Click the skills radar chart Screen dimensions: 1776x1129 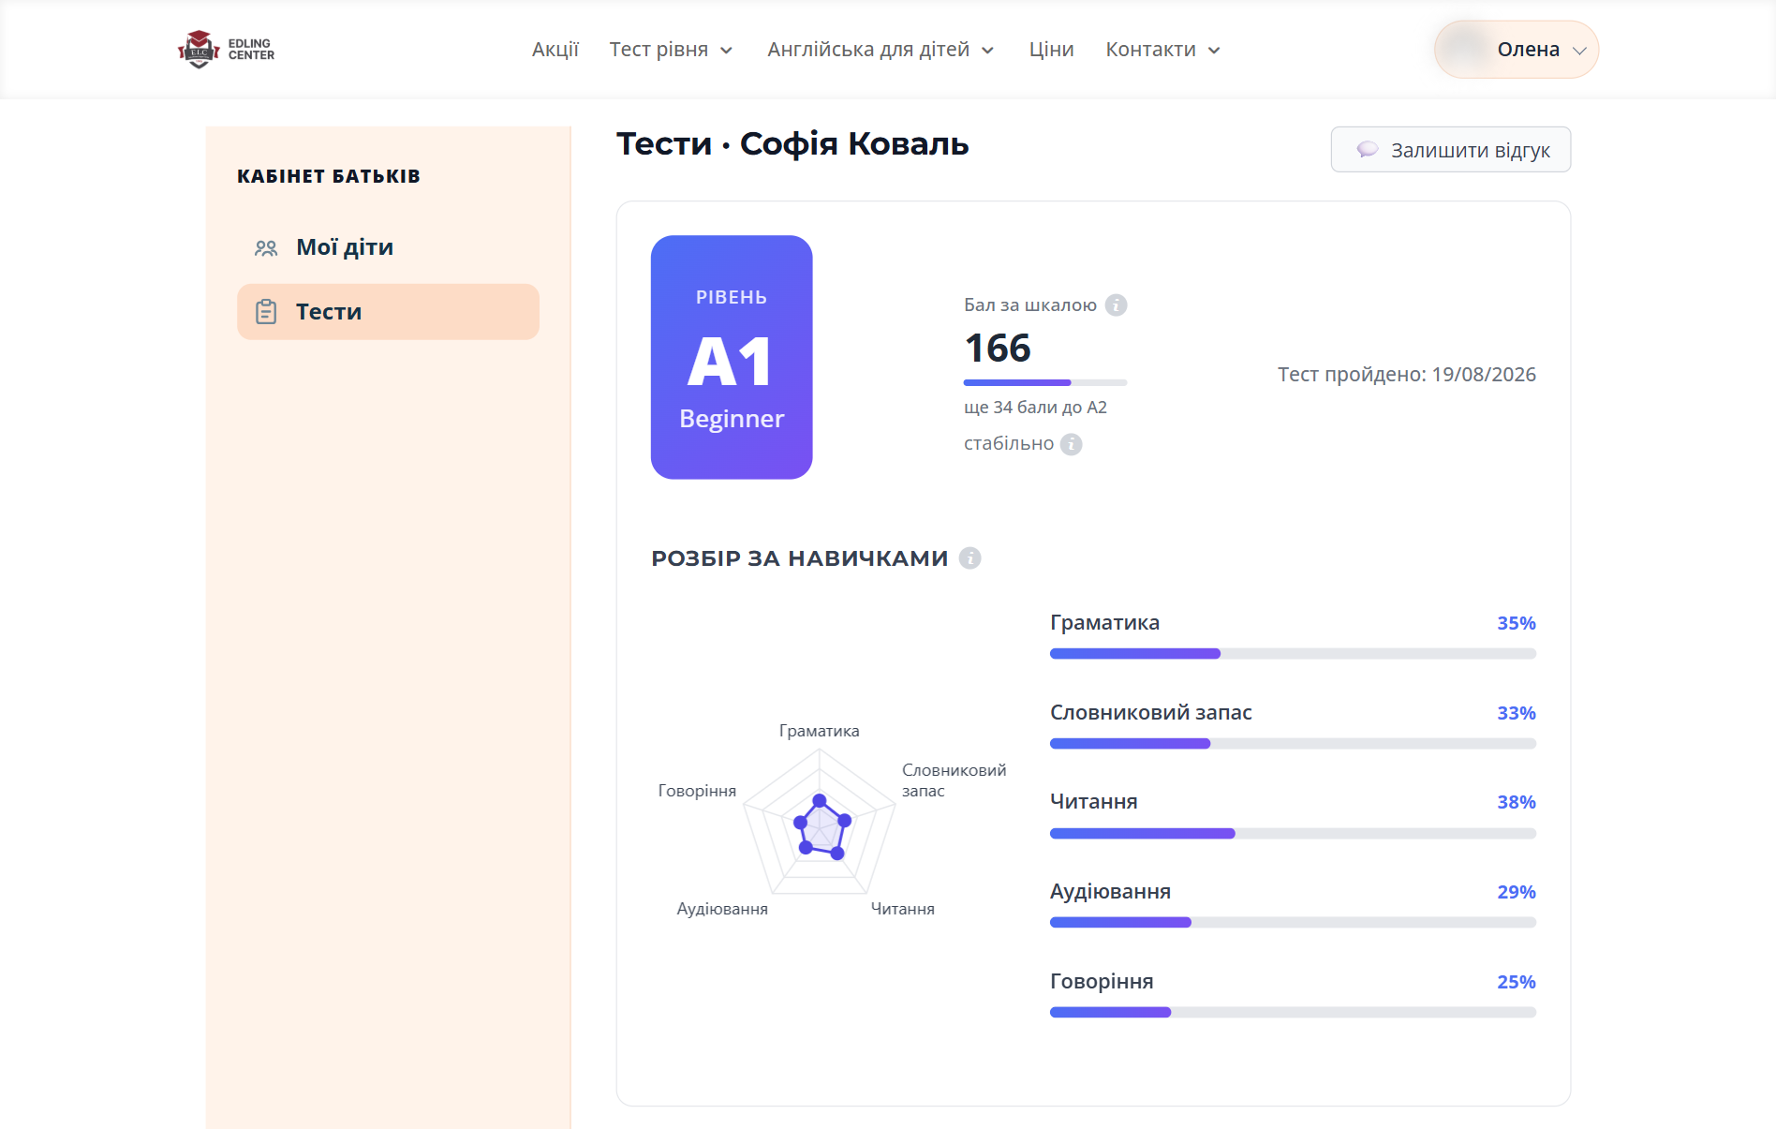click(x=821, y=824)
